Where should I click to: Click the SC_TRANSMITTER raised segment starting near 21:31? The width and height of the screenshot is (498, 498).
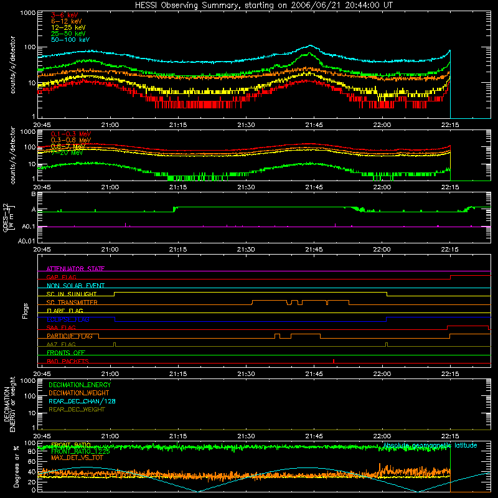(x=270, y=301)
